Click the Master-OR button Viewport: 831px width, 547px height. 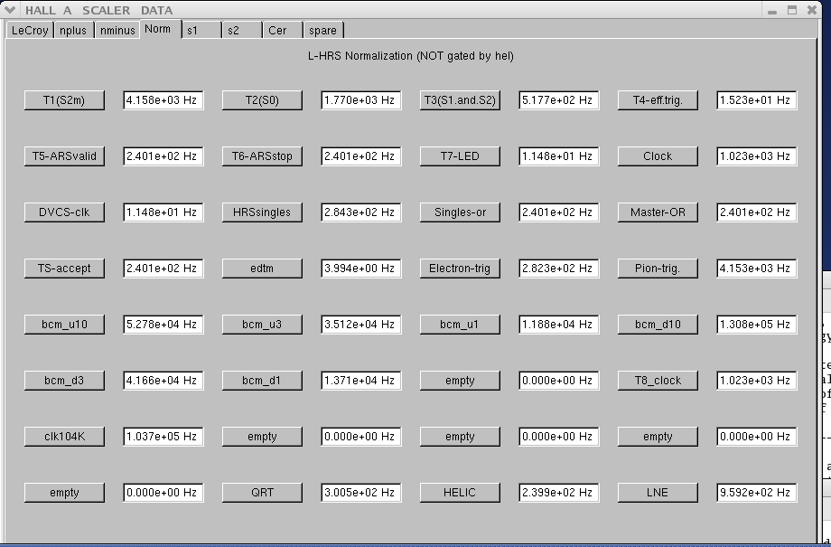[658, 212]
